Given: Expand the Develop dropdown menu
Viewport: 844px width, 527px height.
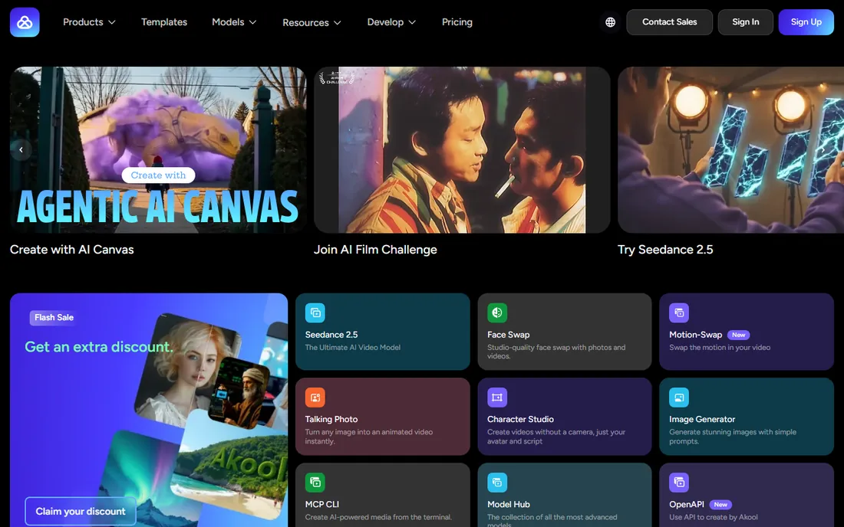Looking at the screenshot, I should pyautogui.click(x=391, y=22).
